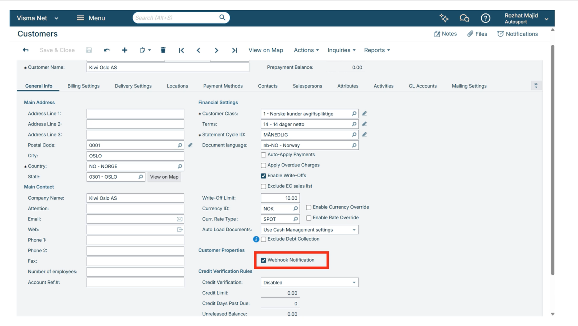Viewport: 578px width, 326px height.
Task: Expand the Actions dropdown menu
Action: pyautogui.click(x=306, y=50)
